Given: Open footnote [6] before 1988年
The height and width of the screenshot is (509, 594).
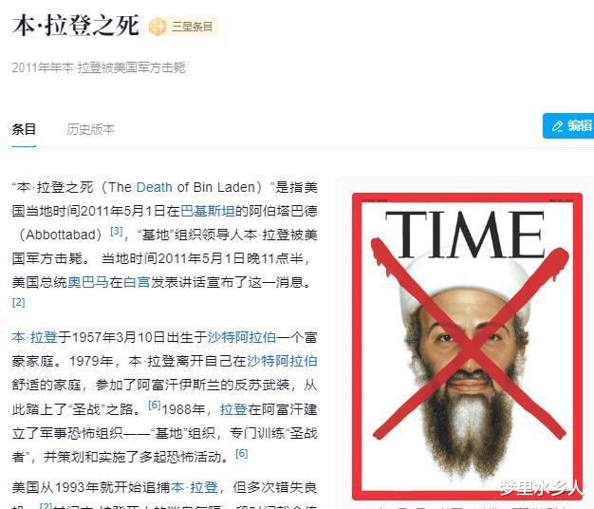Looking at the screenshot, I should (154, 405).
